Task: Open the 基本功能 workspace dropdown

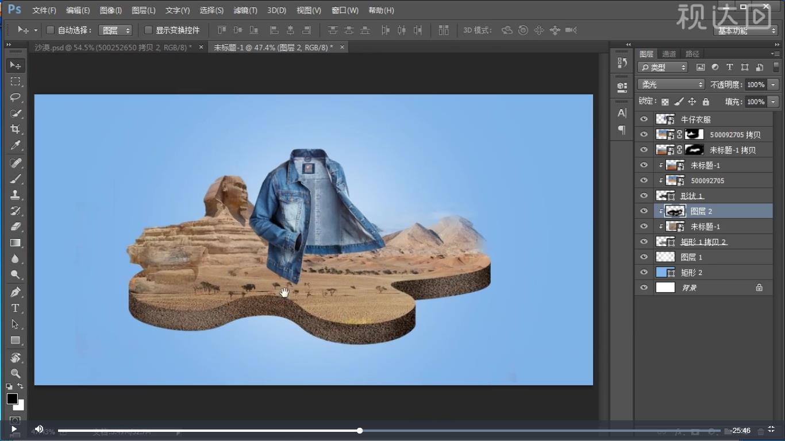Action: click(x=746, y=30)
